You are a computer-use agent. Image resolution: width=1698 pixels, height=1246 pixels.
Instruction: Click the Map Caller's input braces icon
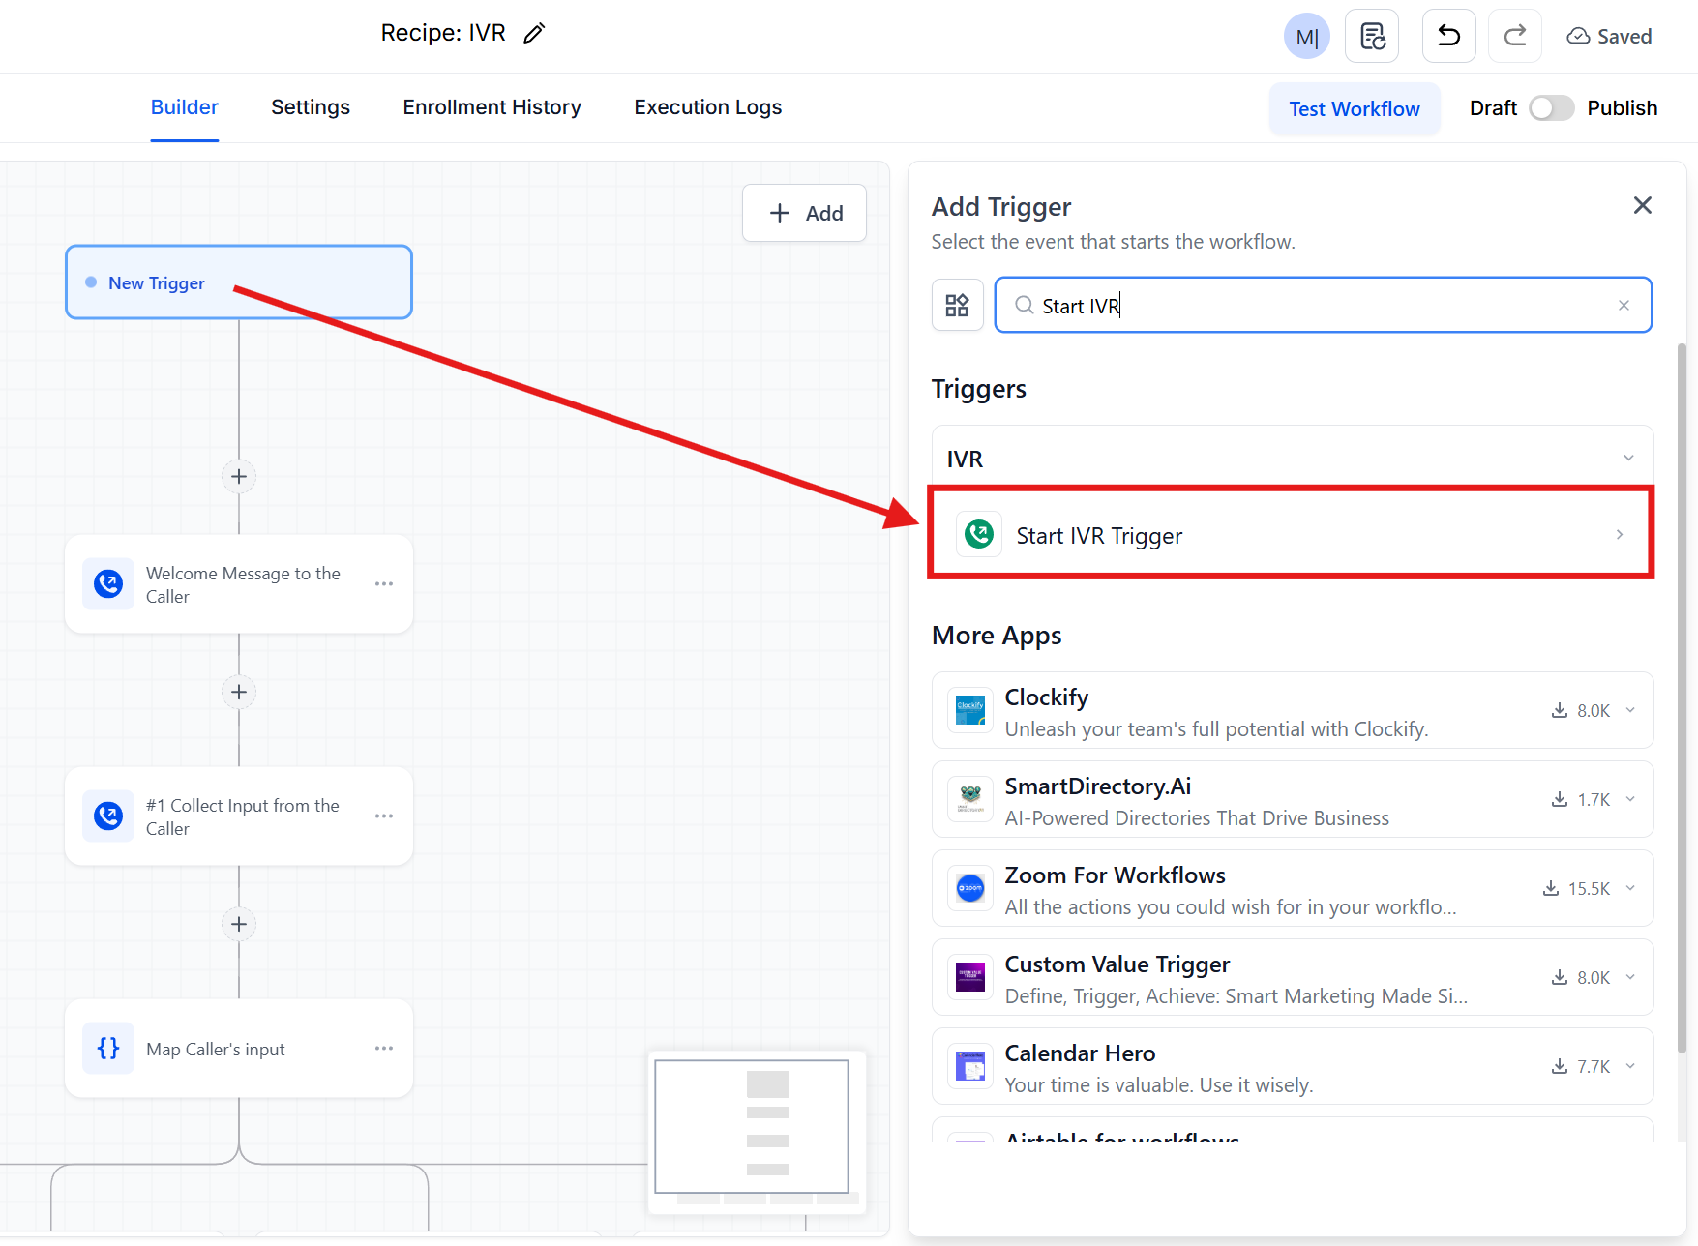(x=108, y=1049)
